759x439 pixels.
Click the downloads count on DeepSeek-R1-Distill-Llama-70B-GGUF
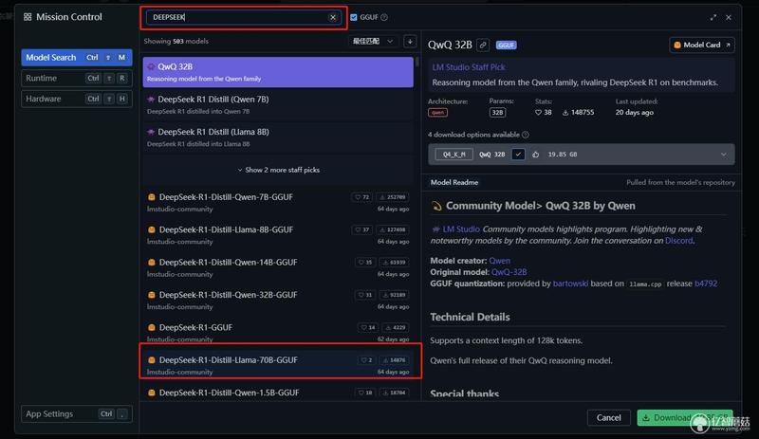click(394, 359)
